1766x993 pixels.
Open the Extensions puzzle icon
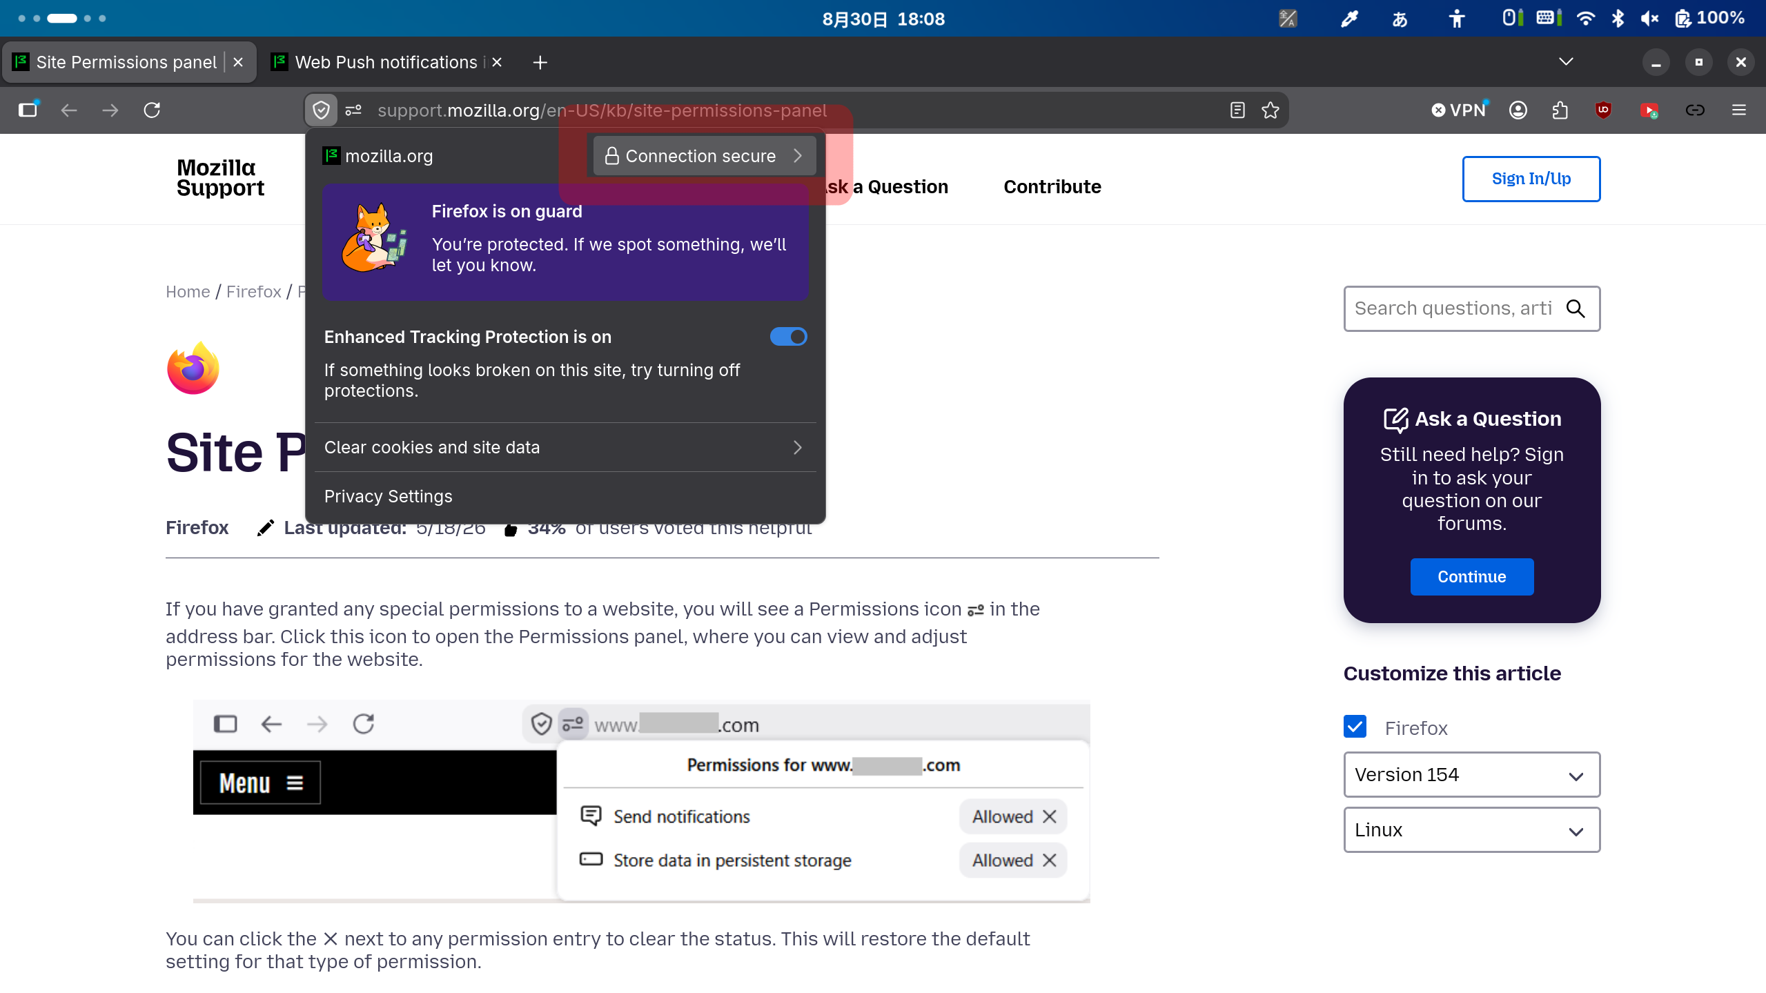coord(1560,110)
